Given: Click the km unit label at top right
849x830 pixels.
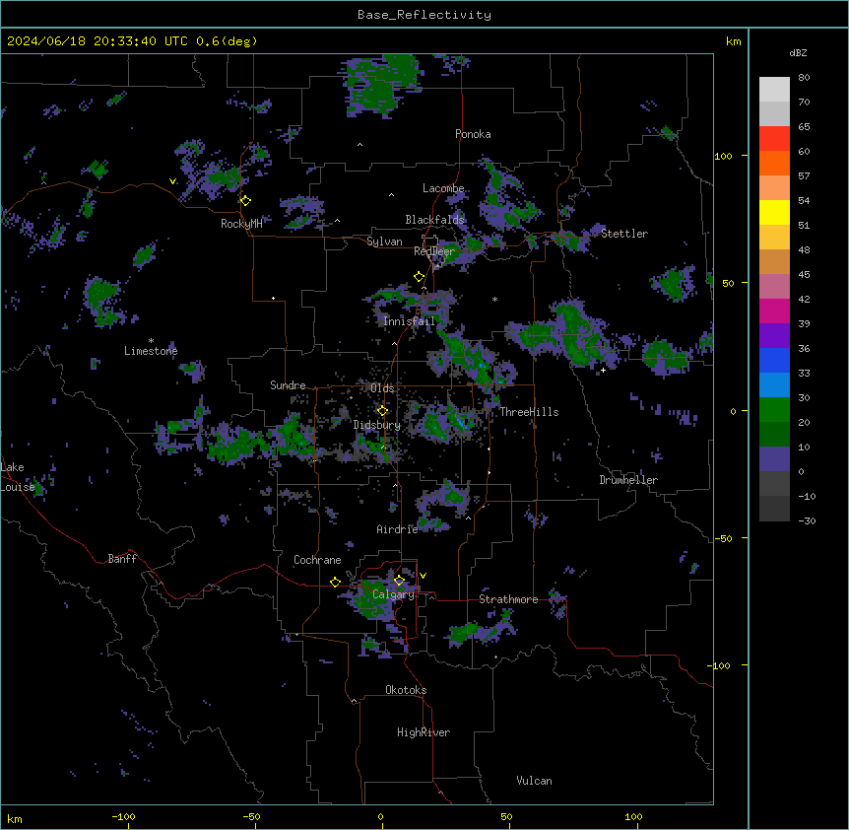Looking at the screenshot, I should click(x=733, y=41).
